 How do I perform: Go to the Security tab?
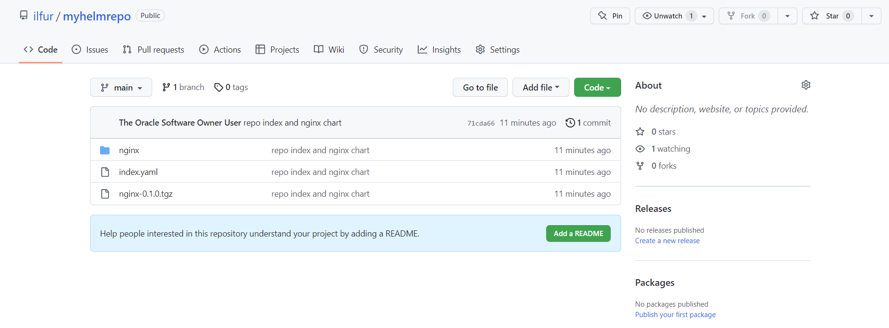pyautogui.click(x=381, y=49)
